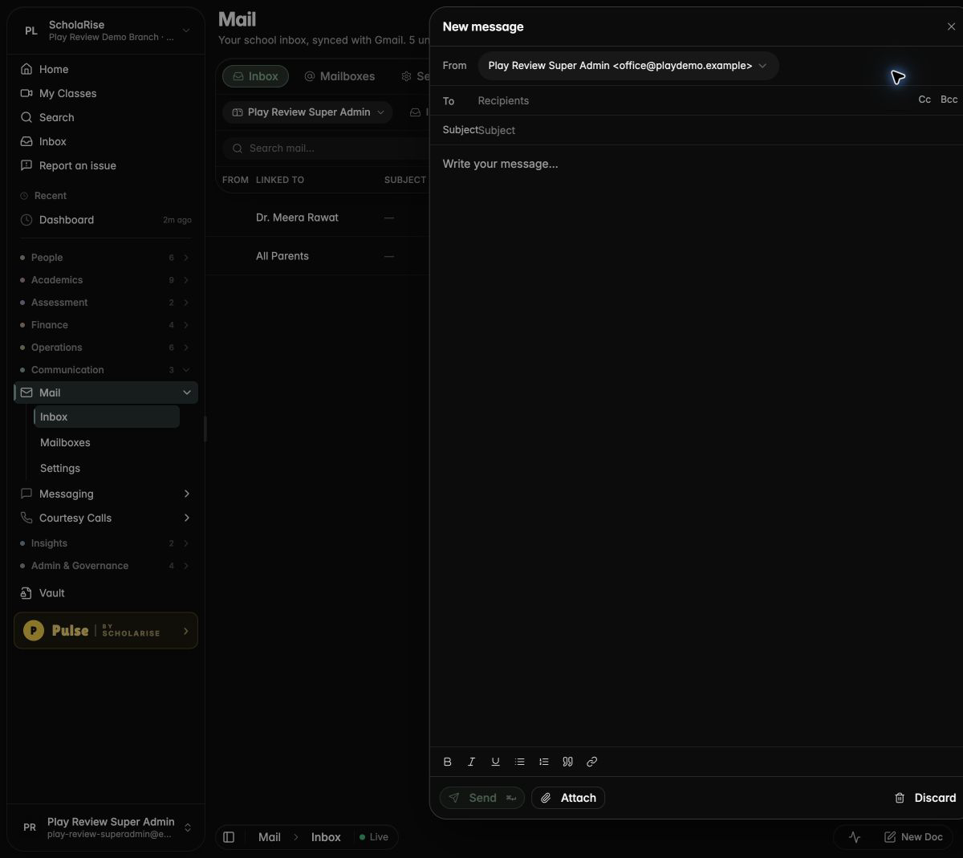This screenshot has width=963, height=858.
Task: Switch to the Mailboxes tab in Mail
Action: (339, 76)
